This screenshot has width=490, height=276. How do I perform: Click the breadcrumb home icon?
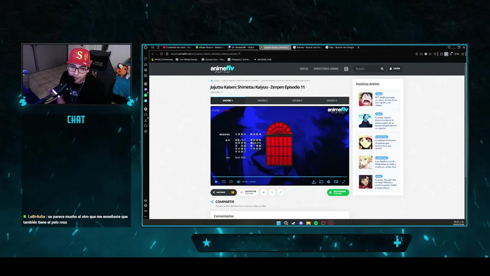point(212,81)
